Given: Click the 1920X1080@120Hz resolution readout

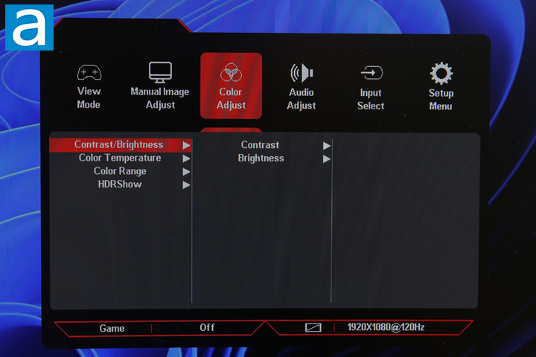Looking at the screenshot, I should click(x=386, y=327).
